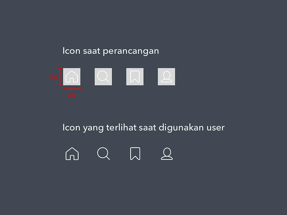The height and width of the screenshot is (215, 287).
Task: Click the 'Icon saat perancangan' heading
Action: 111,51
